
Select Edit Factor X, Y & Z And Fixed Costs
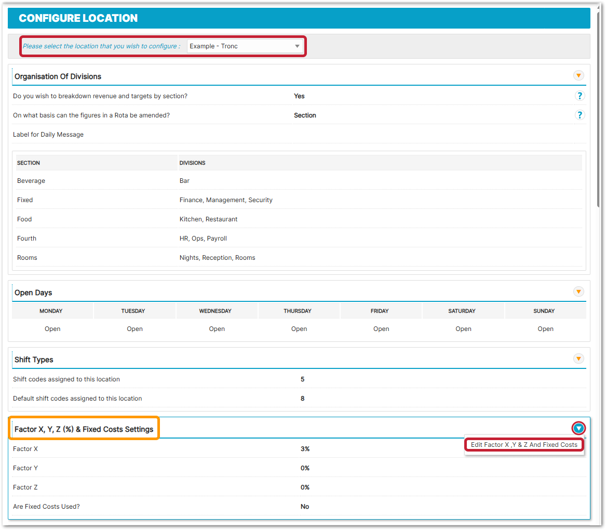524,445
